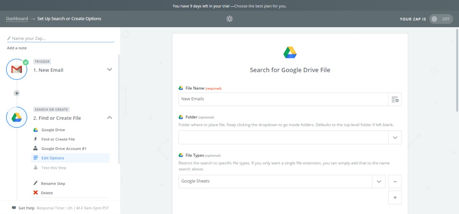
Task: Click the chat bubble Get Help icon
Action: pos(14,208)
